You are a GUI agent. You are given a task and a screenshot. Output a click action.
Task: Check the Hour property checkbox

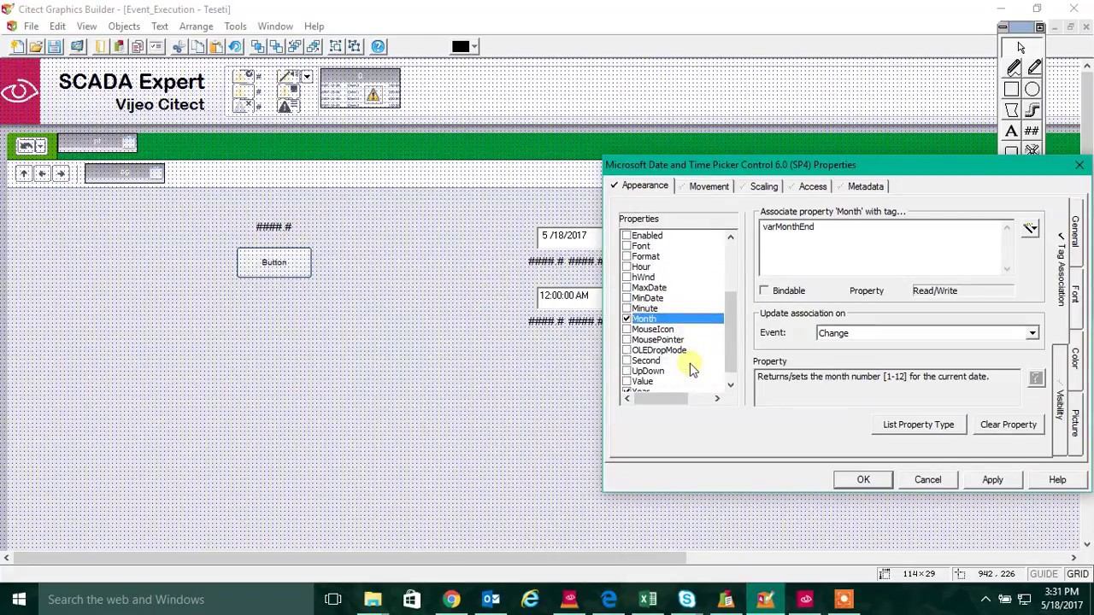626,266
